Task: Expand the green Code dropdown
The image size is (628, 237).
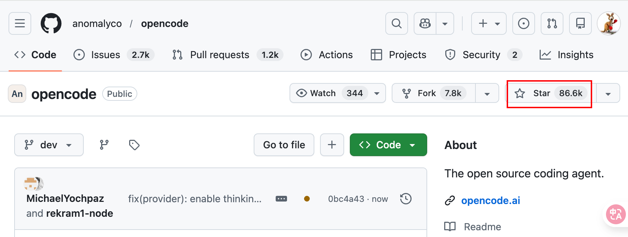Action: [x=388, y=145]
